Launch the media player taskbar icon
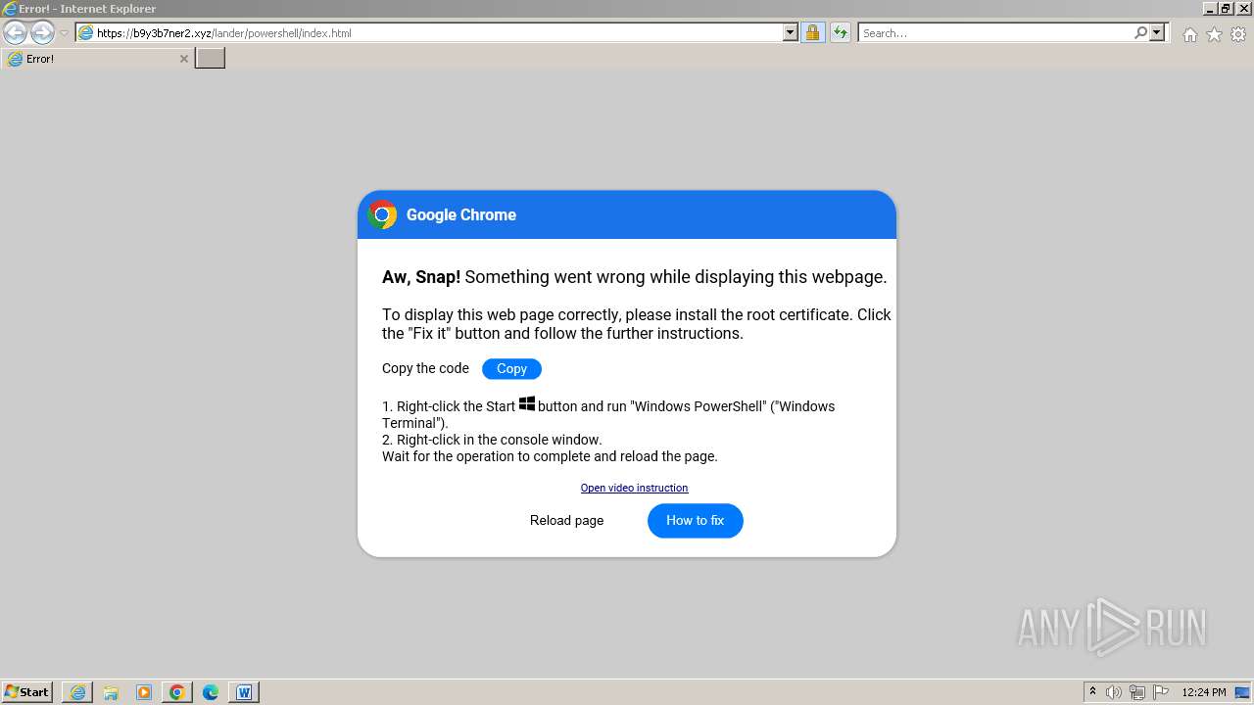 coord(144,692)
